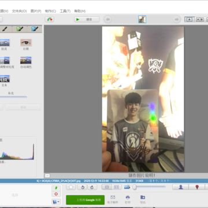Viewport: 208px width, 208px height.
Task: Click the Google Photos sync pinwheel button
Action: 50,19
